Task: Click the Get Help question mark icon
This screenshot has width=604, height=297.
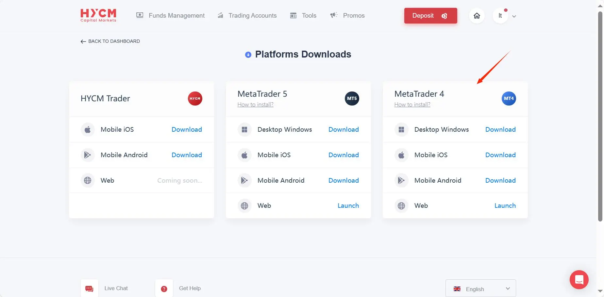Action: point(164,289)
